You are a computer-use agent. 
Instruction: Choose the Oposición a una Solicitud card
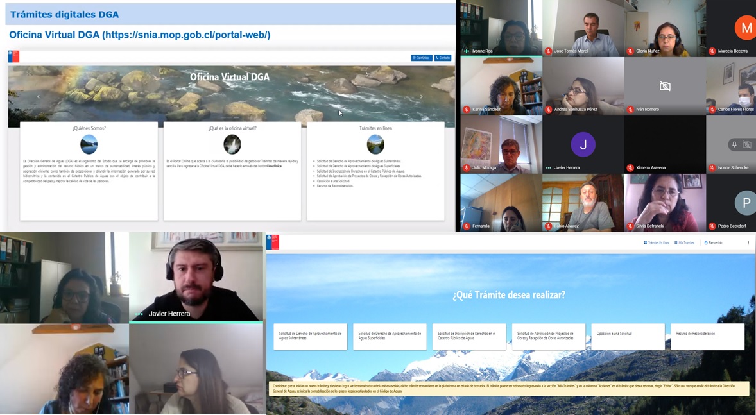(628, 337)
